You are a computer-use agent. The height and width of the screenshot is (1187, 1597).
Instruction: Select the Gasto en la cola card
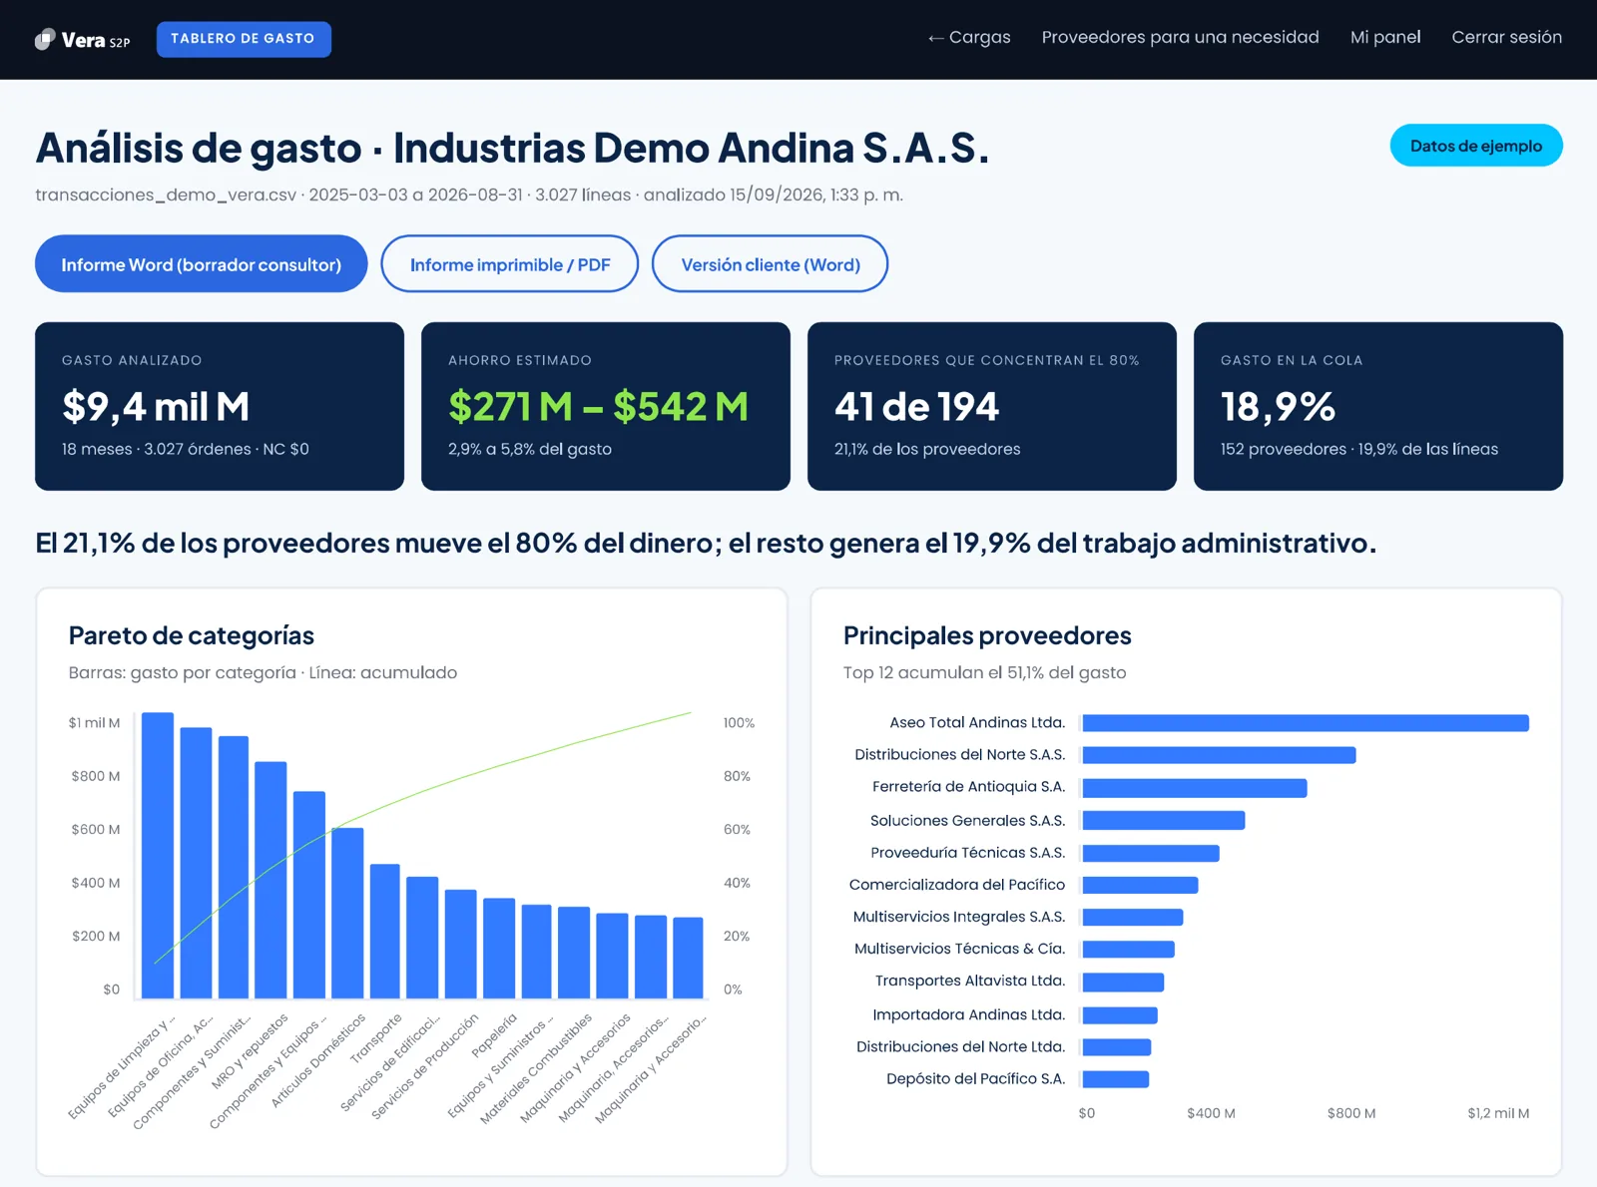pos(1378,406)
